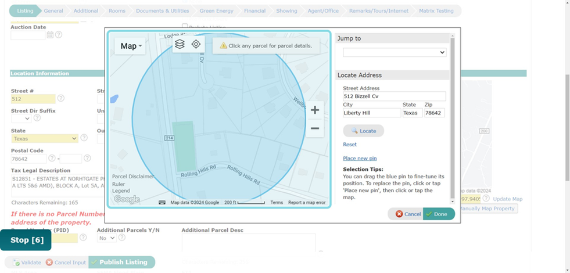Open the Additional tab

(x=86, y=11)
